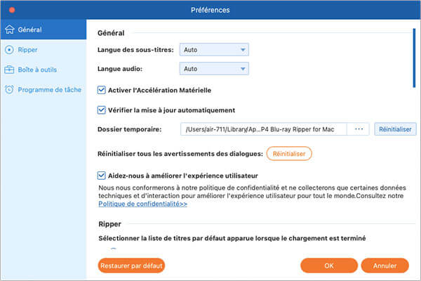Open Programme de tâche tab label
Image resolution: width=421 pixels, height=281 pixels.
point(48,89)
